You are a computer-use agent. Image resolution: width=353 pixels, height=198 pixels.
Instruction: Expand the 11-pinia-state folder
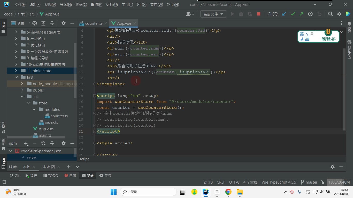(x=16, y=71)
